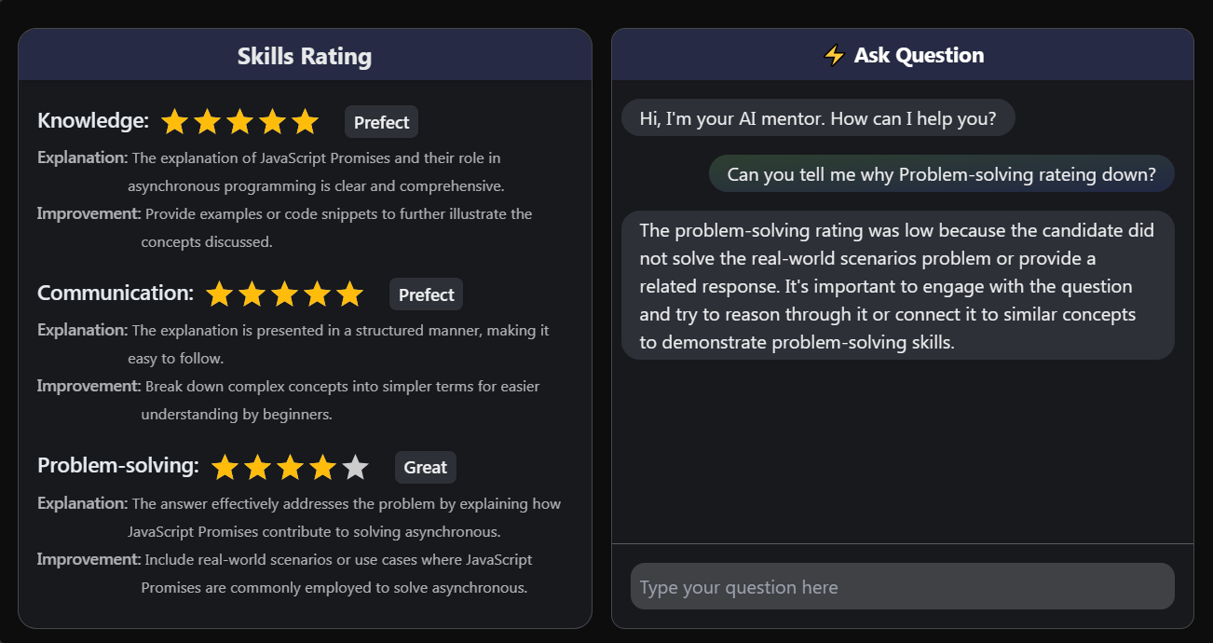Screen dimensions: 1213x643
Task: Click the AI's problem-solving rating reply
Action: click(x=897, y=285)
